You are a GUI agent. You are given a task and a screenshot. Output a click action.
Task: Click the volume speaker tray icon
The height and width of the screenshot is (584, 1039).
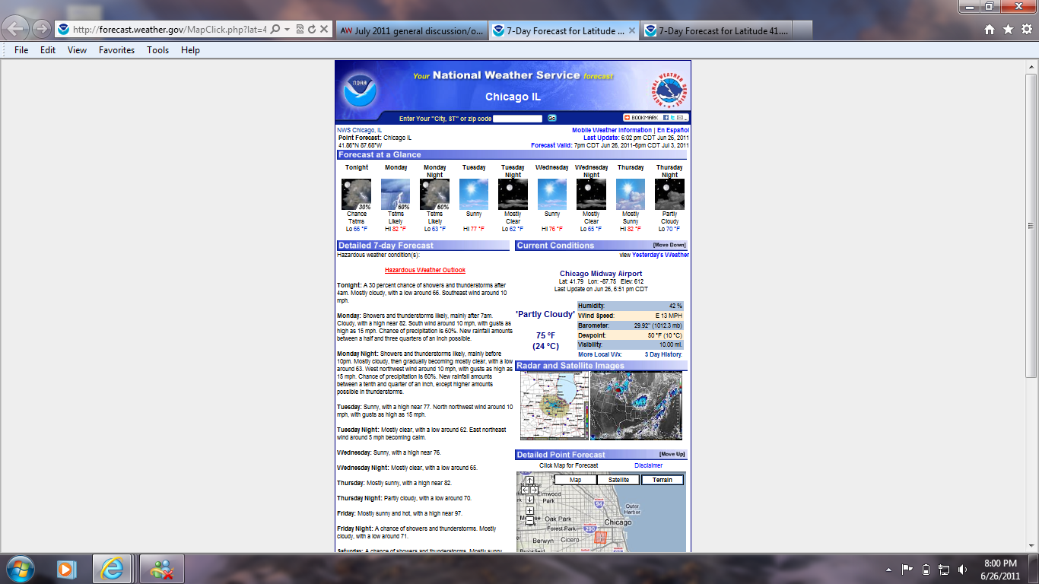click(962, 569)
